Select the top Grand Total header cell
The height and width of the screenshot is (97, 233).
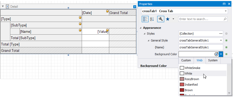[x=123, y=13]
